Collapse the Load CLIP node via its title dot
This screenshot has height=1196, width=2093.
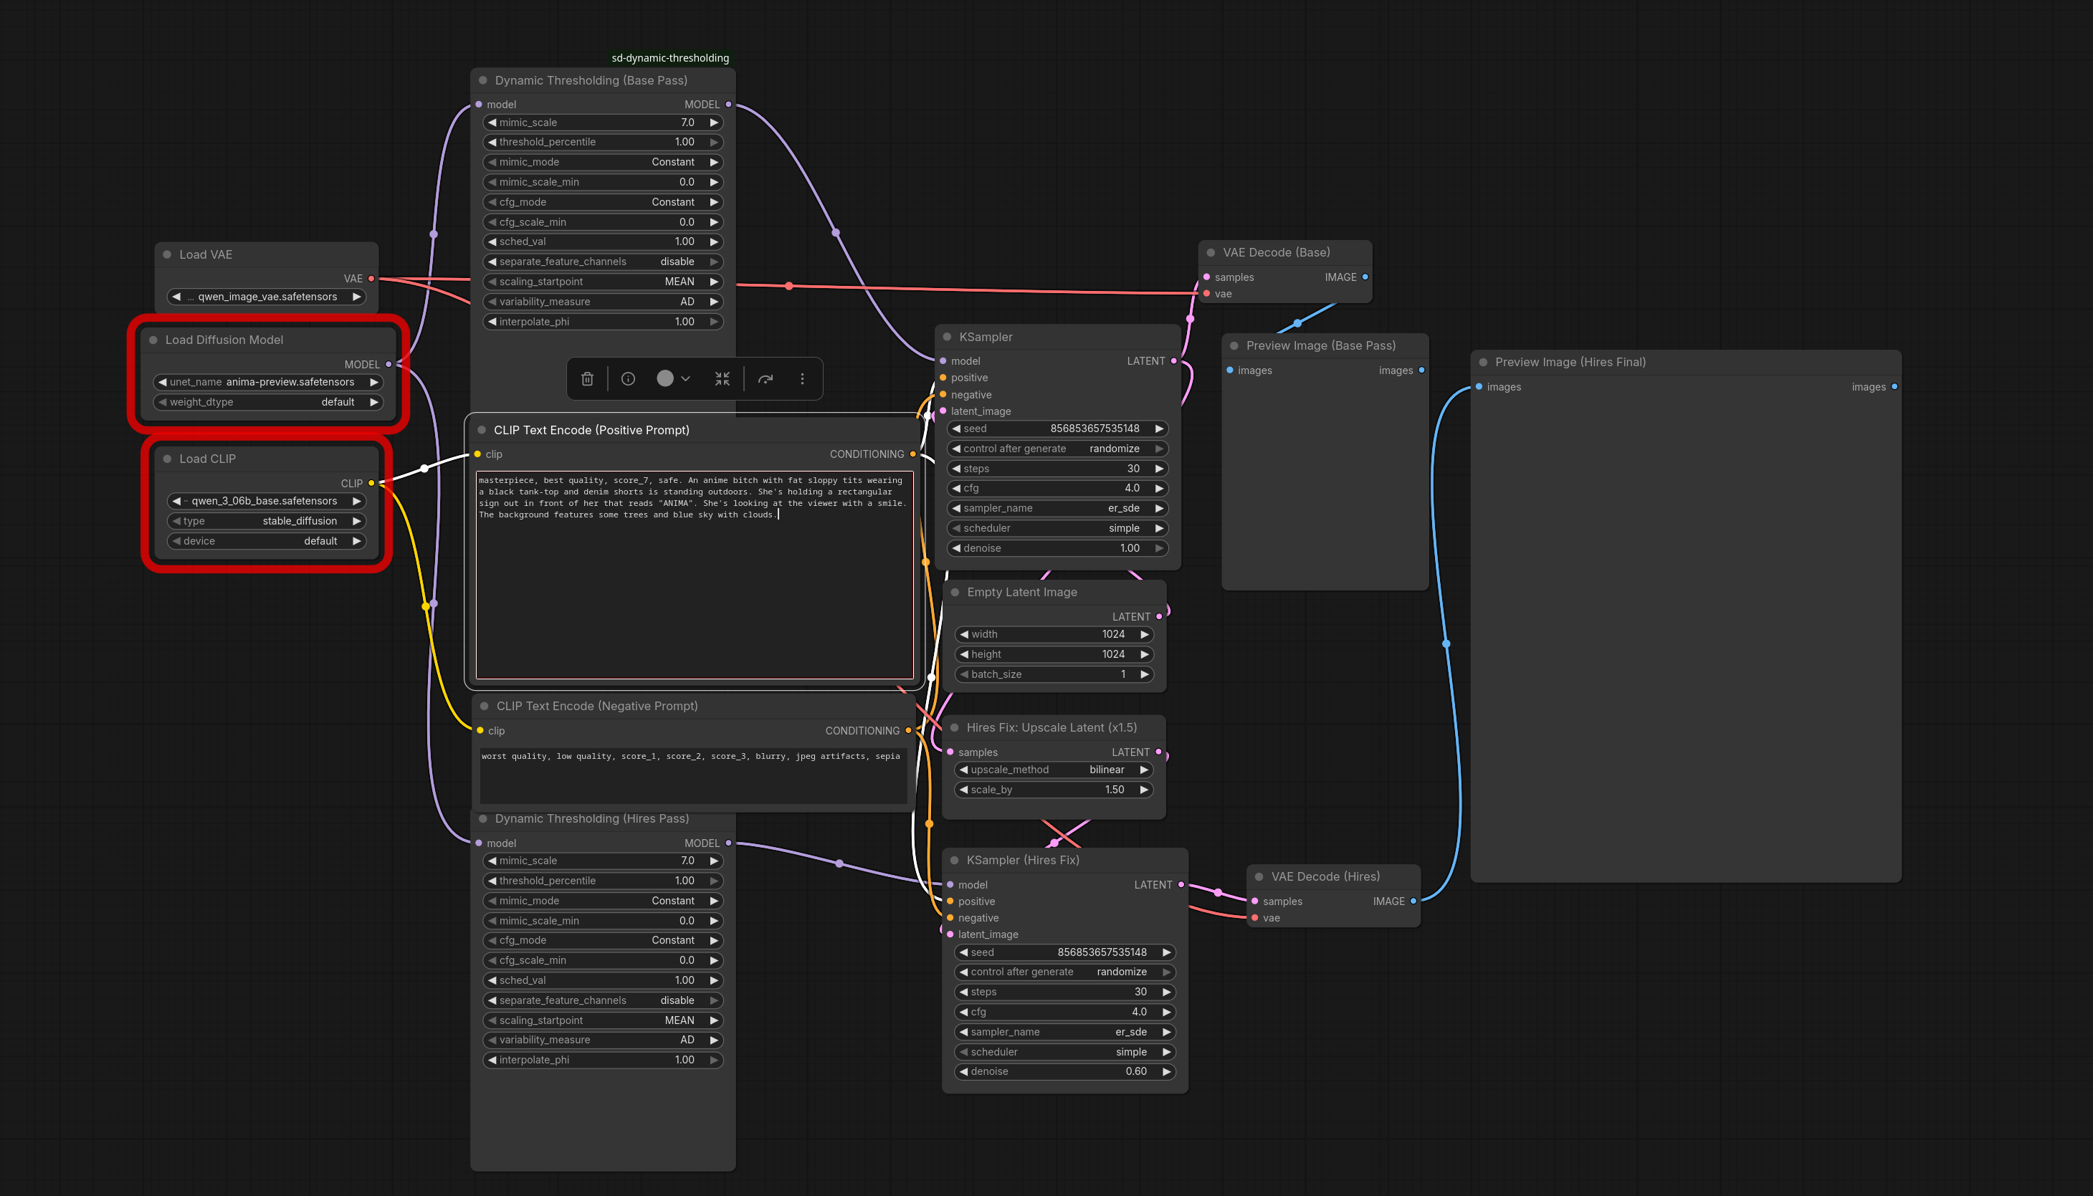click(167, 459)
